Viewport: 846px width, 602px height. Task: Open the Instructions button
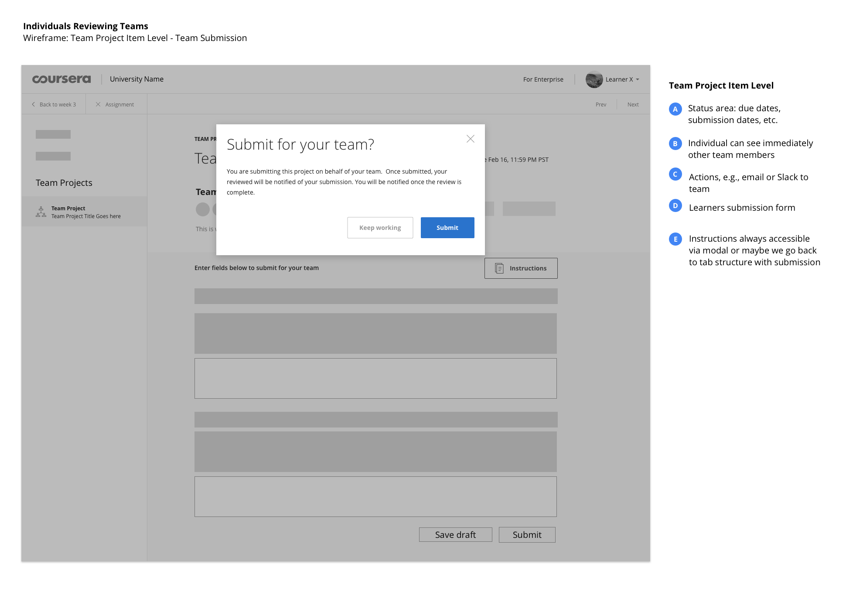[x=521, y=268]
